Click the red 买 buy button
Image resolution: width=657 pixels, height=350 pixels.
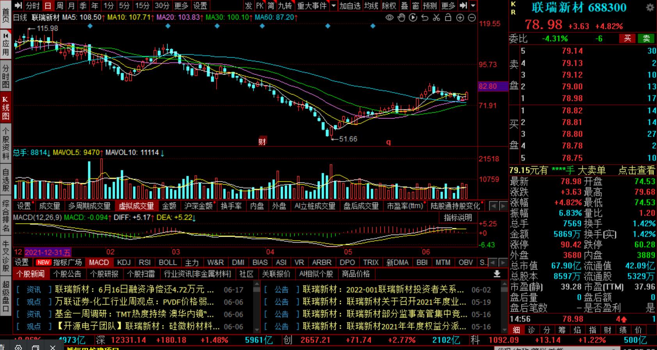627,38
